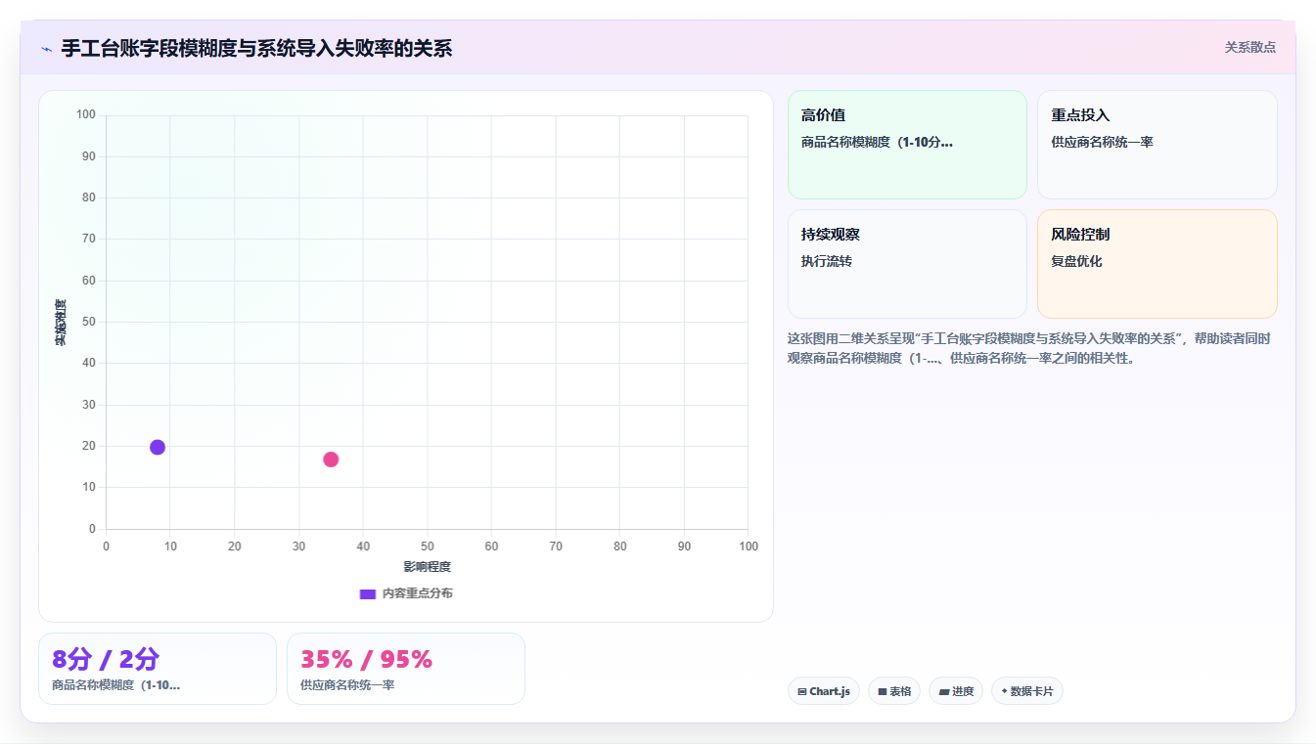Select the 持续观察 quadrant card
This screenshot has width=1316, height=744.
(907, 264)
